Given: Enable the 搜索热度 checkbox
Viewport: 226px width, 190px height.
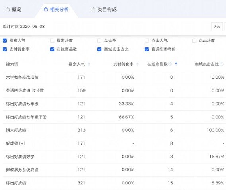Looking at the screenshot, I should click(52, 40).
